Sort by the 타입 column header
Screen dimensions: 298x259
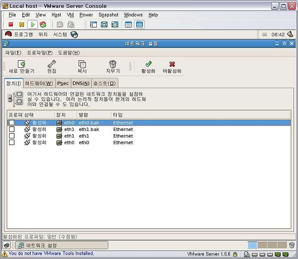tap(201, 115)
